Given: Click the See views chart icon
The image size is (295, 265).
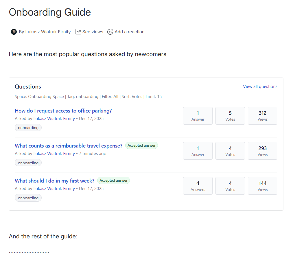Looking at the screenshot, I should tap(78, 32).
